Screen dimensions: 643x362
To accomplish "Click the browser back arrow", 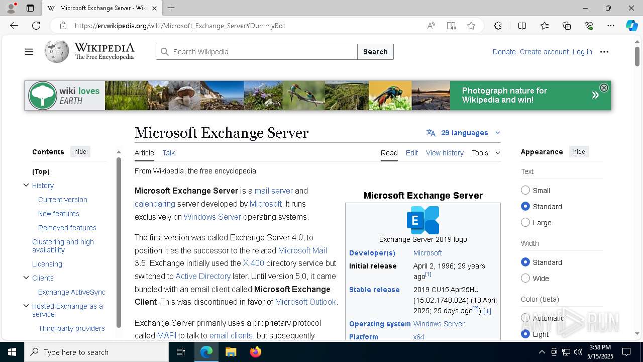I will tap(14, 26).
